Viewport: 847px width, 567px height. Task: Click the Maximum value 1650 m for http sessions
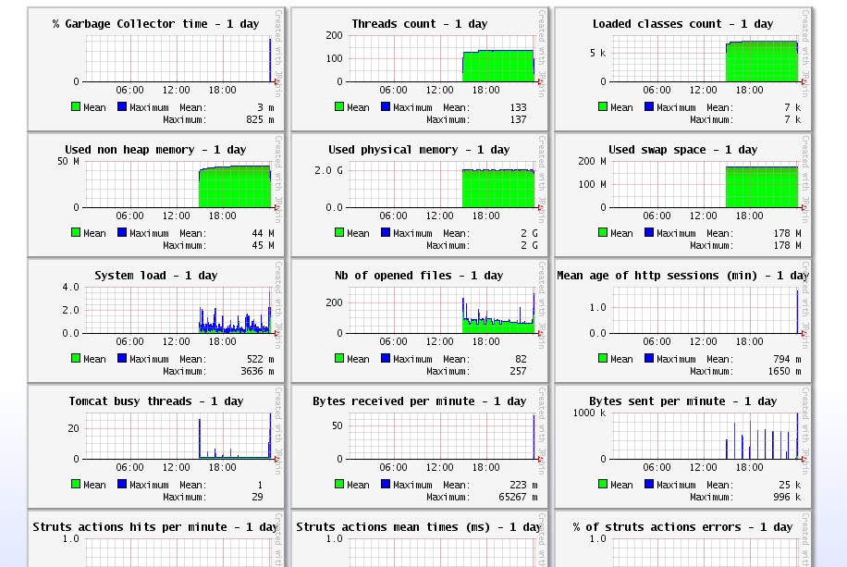click(785, 371)
